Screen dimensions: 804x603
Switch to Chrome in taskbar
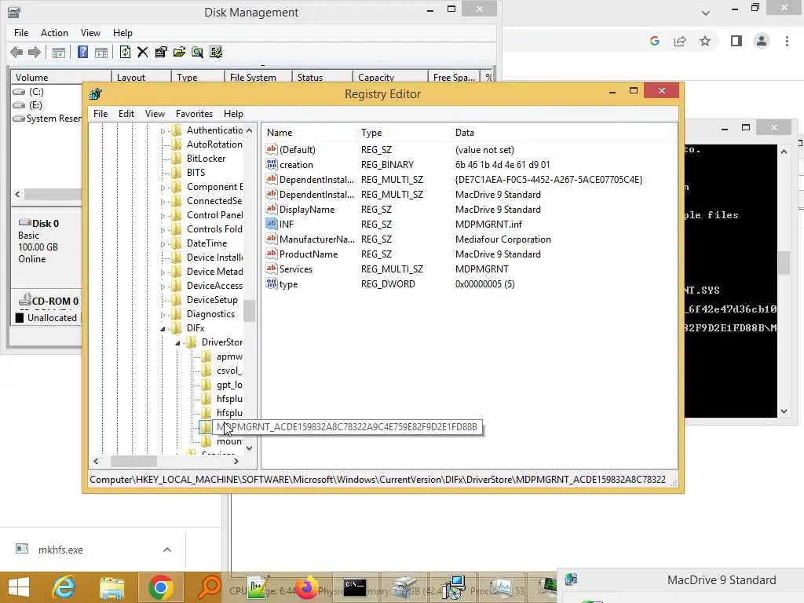(160, 587)
